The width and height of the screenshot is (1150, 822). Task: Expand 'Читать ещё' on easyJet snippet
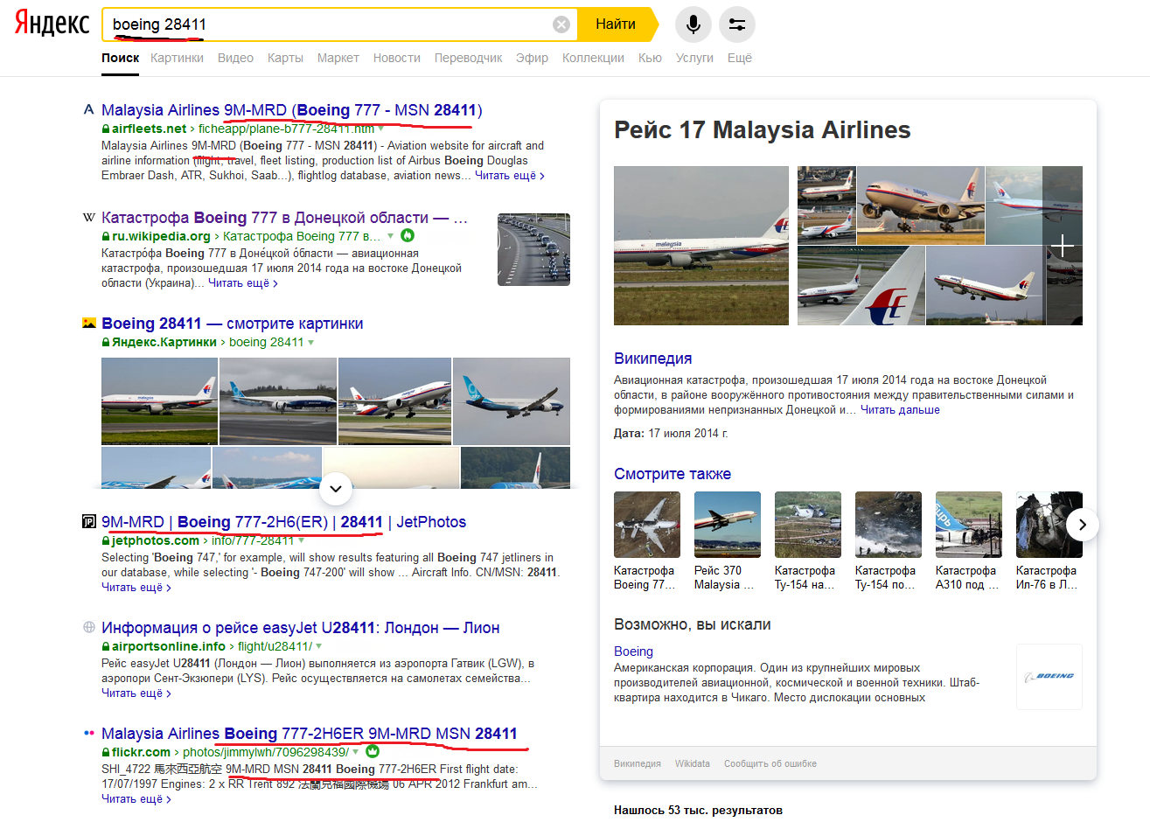pos(136,693)
